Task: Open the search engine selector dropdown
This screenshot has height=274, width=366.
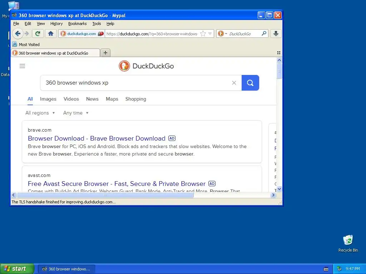Action: coord(222,34)
